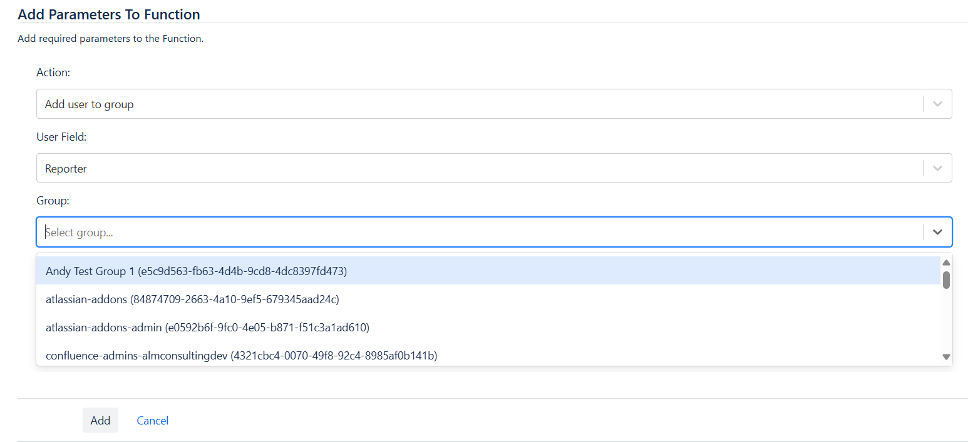The width and height of the screenshot is (968, 442).
Task: Select Andy Test Group 1 option
Action: [196, 271]
